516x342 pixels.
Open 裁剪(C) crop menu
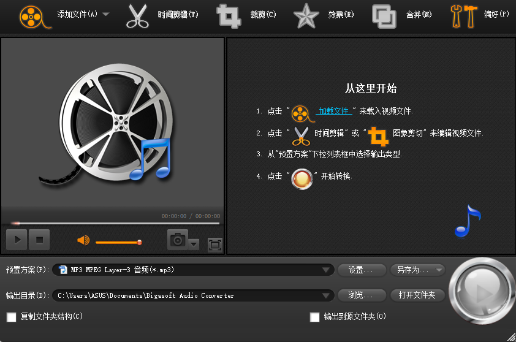coord(264,15)
